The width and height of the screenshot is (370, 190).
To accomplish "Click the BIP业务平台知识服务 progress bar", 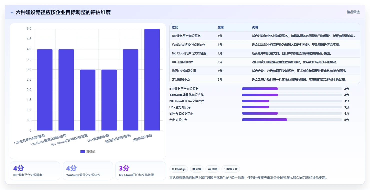I will click(292, 89).
